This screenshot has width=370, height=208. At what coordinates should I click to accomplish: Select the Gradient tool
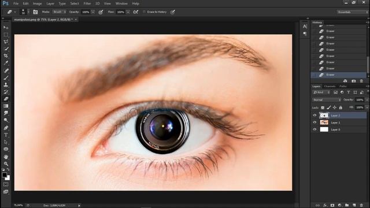click(6, 106)
